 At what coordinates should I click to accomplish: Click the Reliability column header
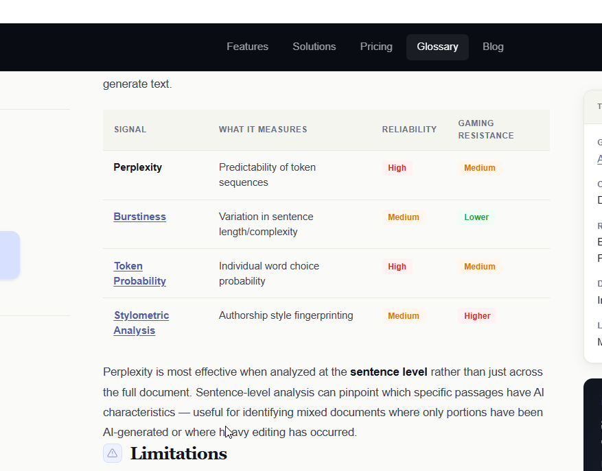point(409,130)
